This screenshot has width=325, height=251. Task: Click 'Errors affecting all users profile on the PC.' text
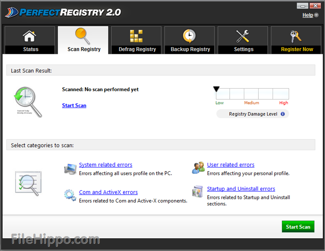pos(126,173)
